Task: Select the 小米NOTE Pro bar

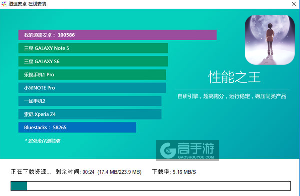Action: (x=92, y=88)
